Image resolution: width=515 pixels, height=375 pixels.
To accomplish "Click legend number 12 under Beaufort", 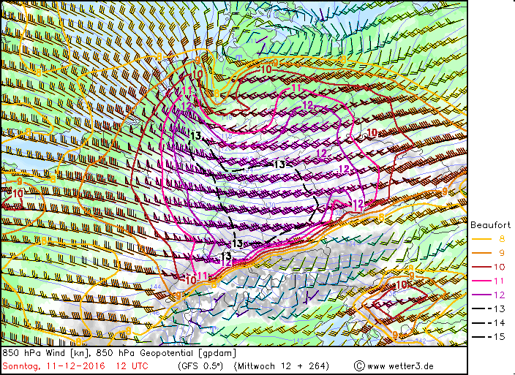I will pyautogui.click(x=499, y=295).
